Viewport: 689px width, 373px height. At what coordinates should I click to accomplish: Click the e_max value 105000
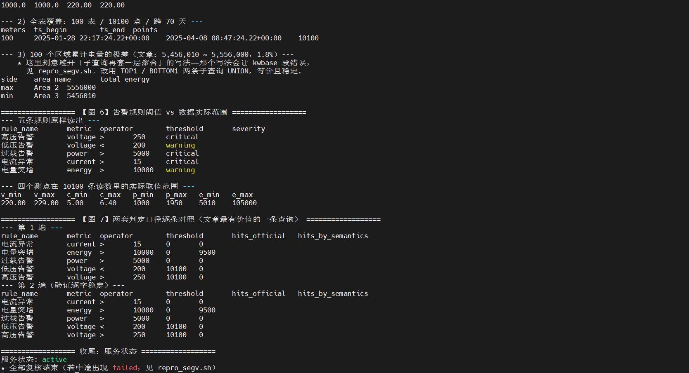click(x=244, y=203)
